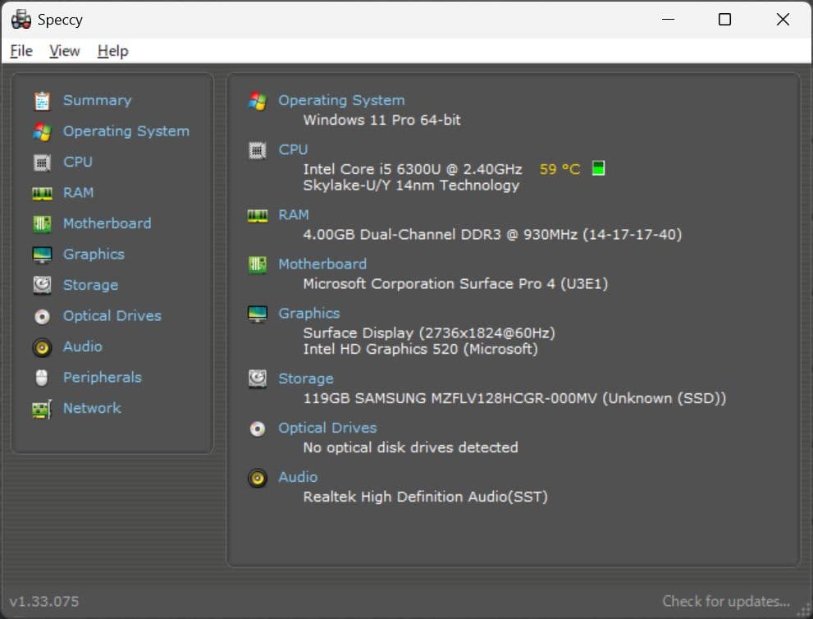
Task: Click 'Surface Display (2736x1824@60Hz)' text
Action: tap(429, 333)
